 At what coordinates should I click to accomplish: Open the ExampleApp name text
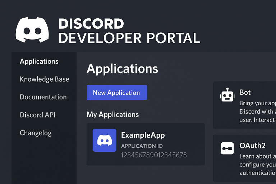tap(143, 135)
